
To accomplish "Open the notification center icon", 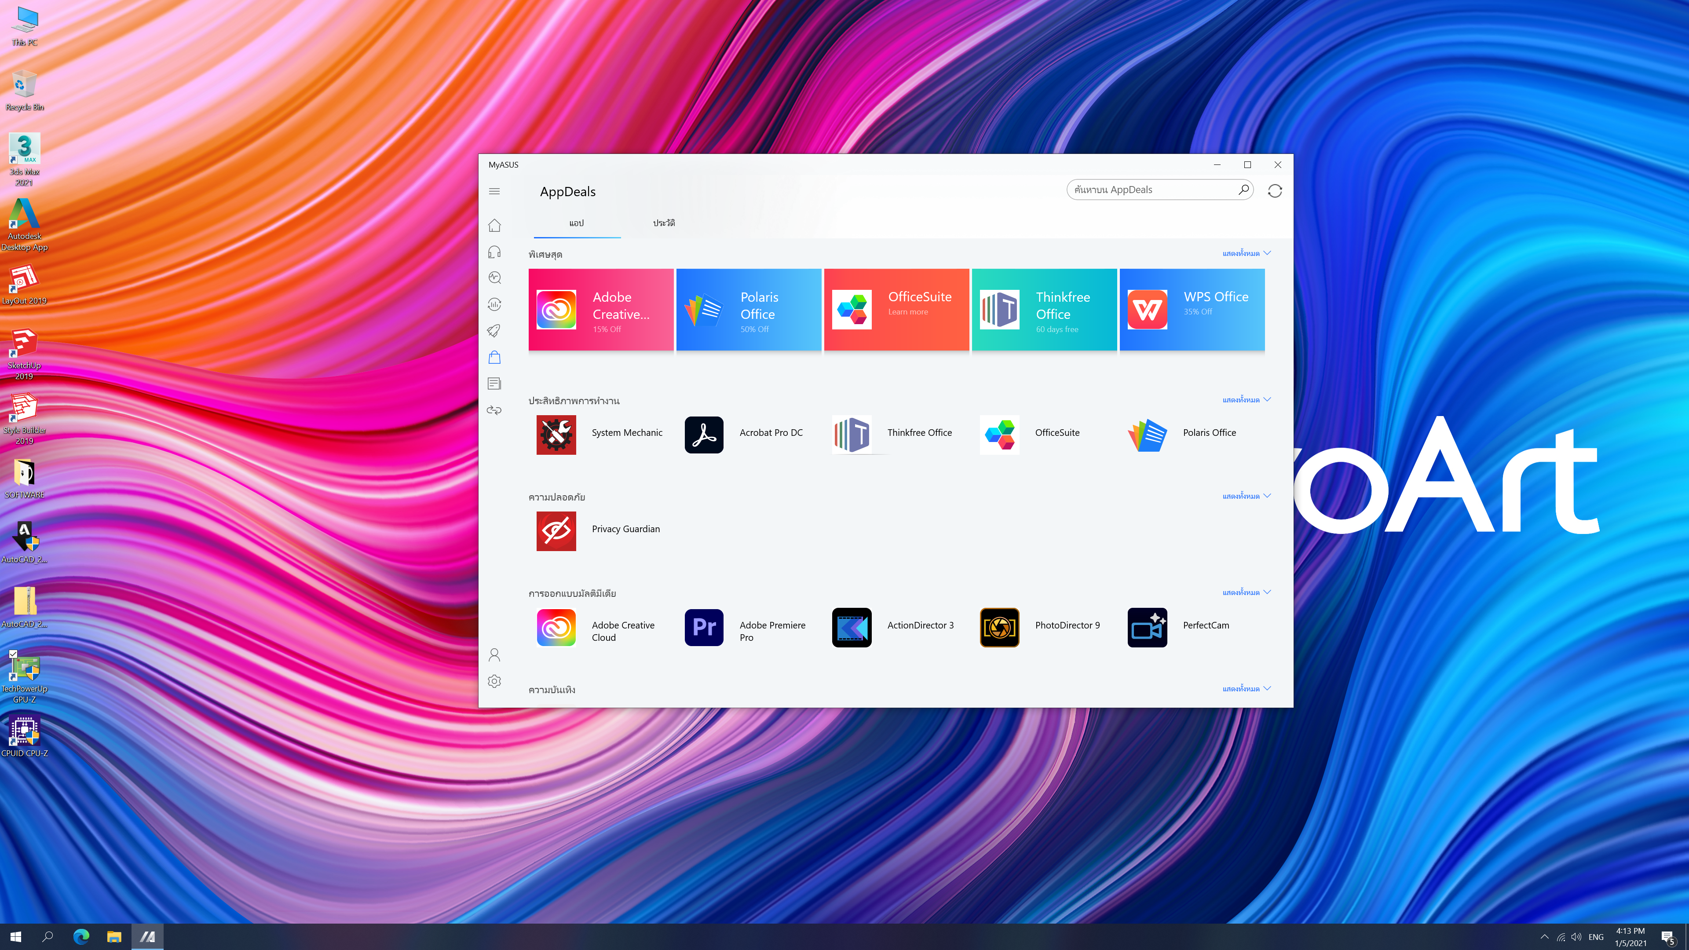I will click(x=1668, y=938).
